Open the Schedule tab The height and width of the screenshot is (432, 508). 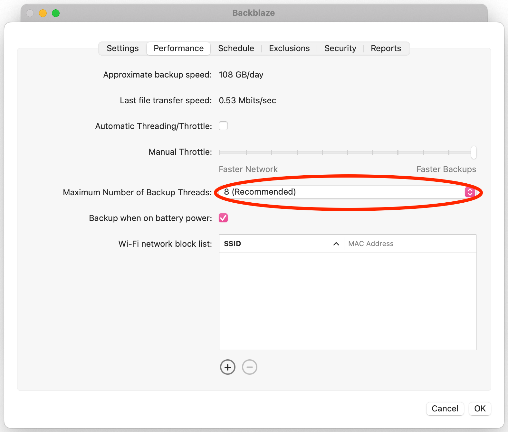[x=236, y=48]
